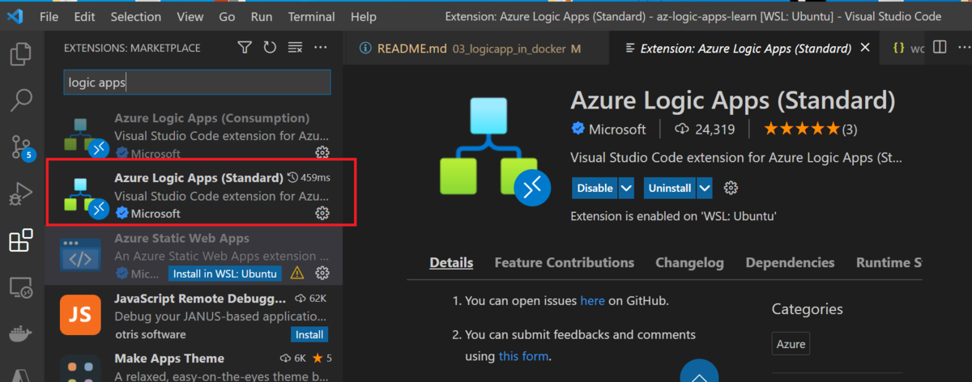Switch to the README.md editor tab

[x=475, y=48]
